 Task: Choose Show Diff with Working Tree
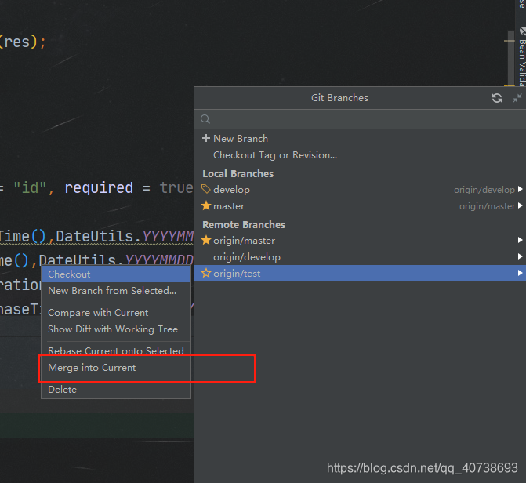pyautogui.click(x=116, y=329)
